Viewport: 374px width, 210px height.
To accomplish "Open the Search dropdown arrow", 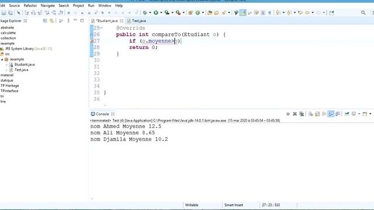I will tap(229, 13).
